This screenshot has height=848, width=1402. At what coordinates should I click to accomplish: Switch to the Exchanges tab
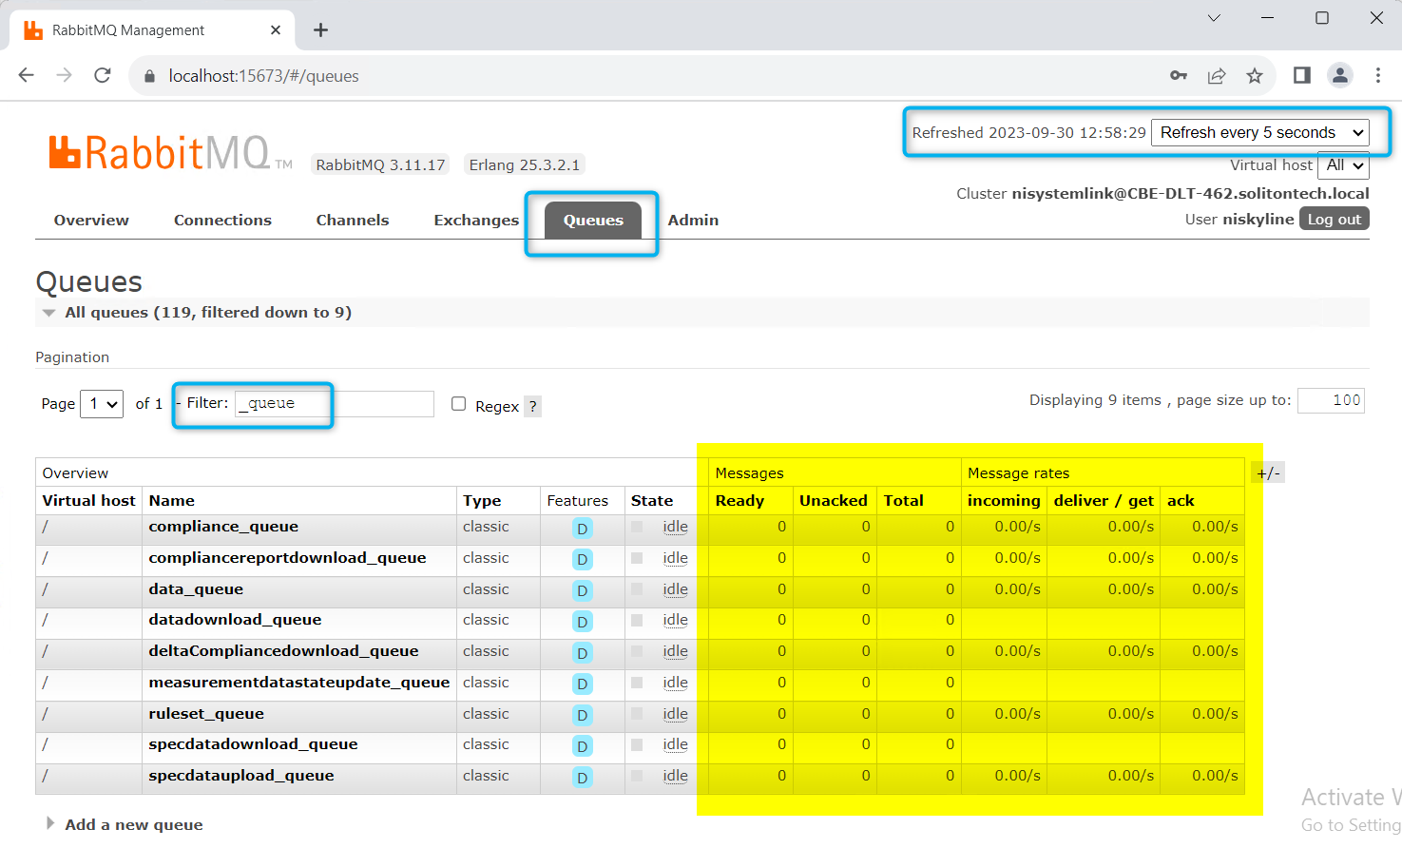[476, 220]
